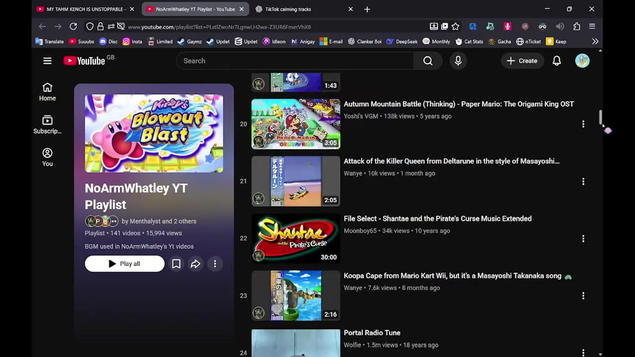
Task: Click the speaker extension icon in toolbar
Action: click(x=560, y=27)
